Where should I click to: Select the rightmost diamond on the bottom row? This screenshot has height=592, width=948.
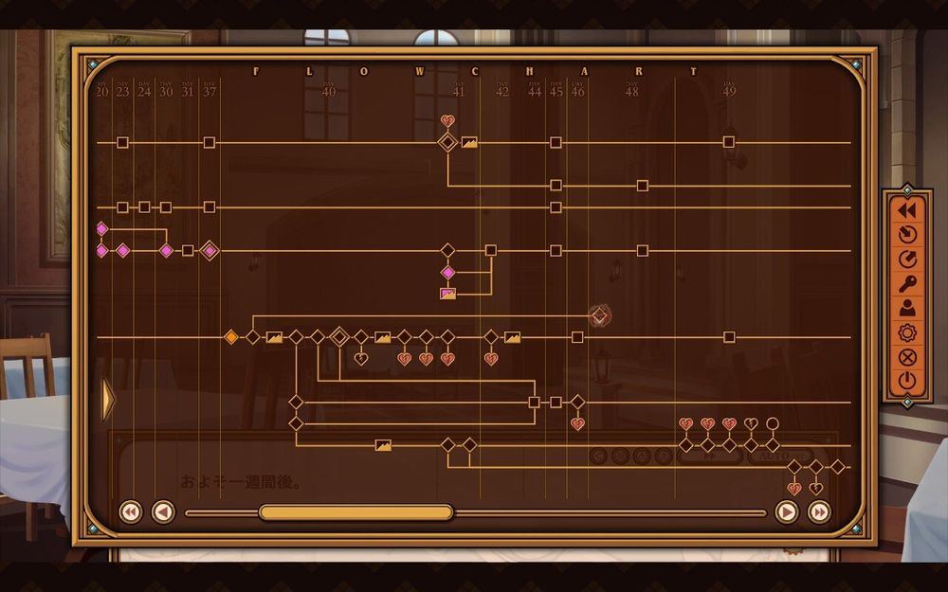[837, 467]
